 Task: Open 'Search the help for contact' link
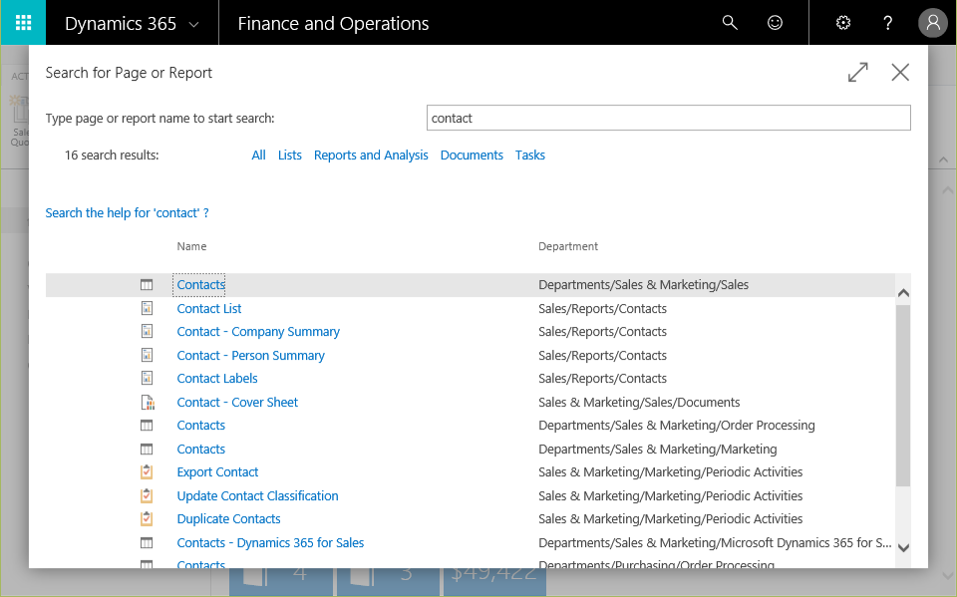tap(127, 213)
